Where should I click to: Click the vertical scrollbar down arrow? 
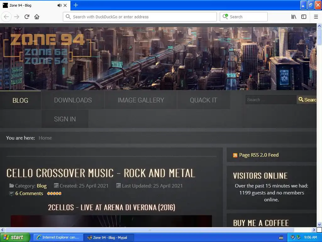click(x=319, y=224)
